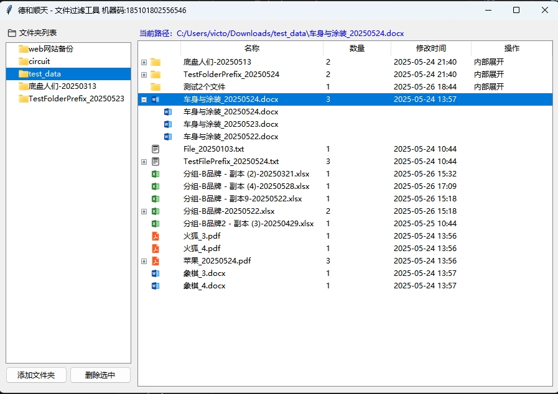Click the 数量 column header
558x394 pixels.
click(x=356, y=48)
